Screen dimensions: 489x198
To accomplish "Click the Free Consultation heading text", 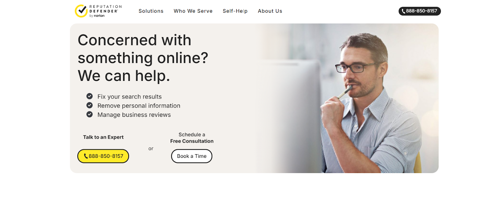I will (x=192, y=141).
